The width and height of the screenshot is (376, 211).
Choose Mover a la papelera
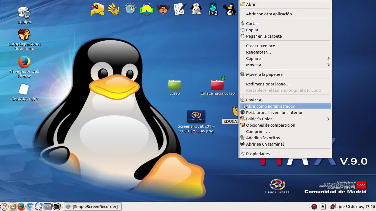[x=285, y=74]
